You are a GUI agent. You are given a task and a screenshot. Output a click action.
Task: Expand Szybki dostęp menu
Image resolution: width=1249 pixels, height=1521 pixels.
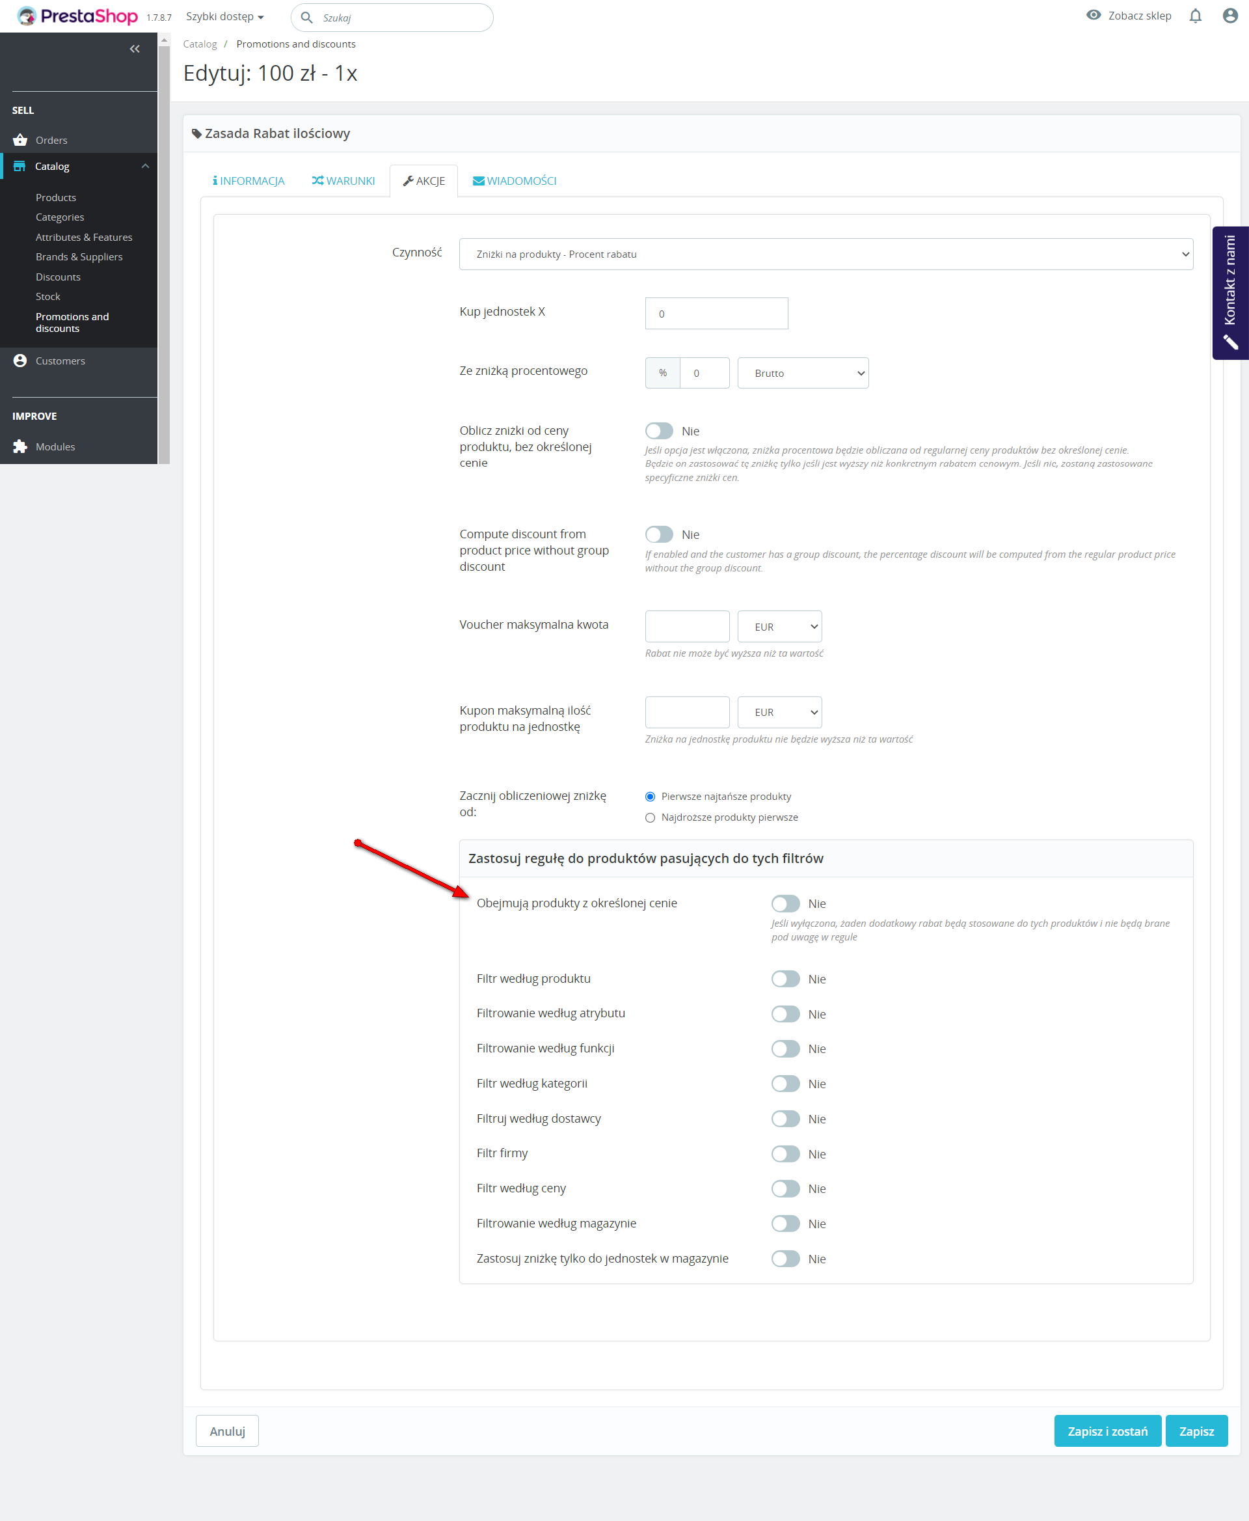click(x=224, y=16)
